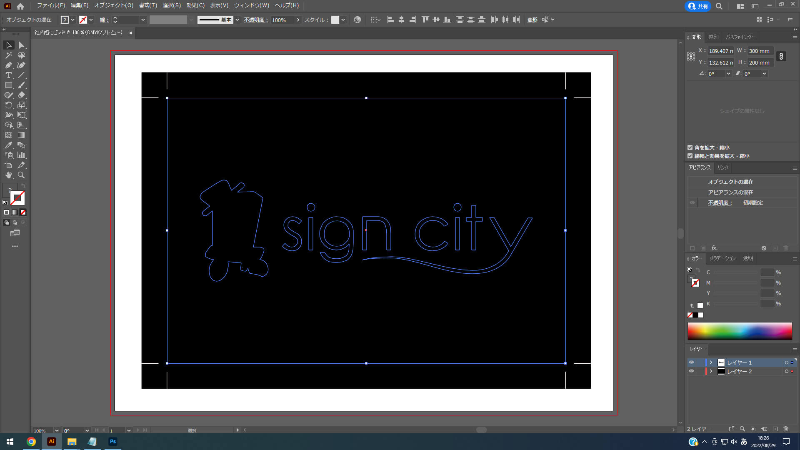Screen dimensions: 800x450
Task: Toggle visibility of 不透明度 appearance row
Action: [692, 203]
